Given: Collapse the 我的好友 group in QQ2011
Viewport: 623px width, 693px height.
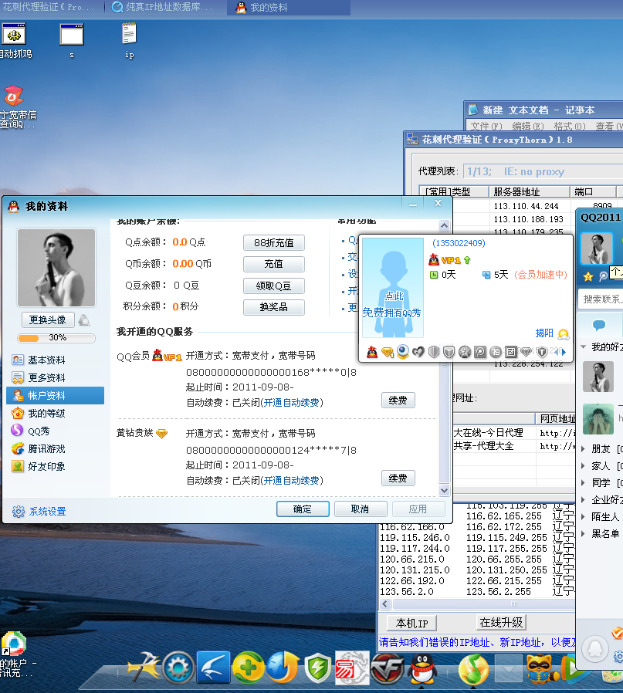Looking at the screenshot, I should [x=584, y=347].
